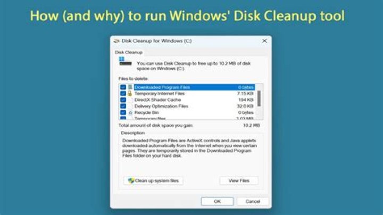This screenshot has height=215, width=383.
Task: Click the Delivery Optimization Files page icon
Action: click(x=130, y=106)
